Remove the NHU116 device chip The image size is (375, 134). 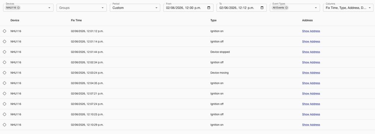click(x=18, y=8)
